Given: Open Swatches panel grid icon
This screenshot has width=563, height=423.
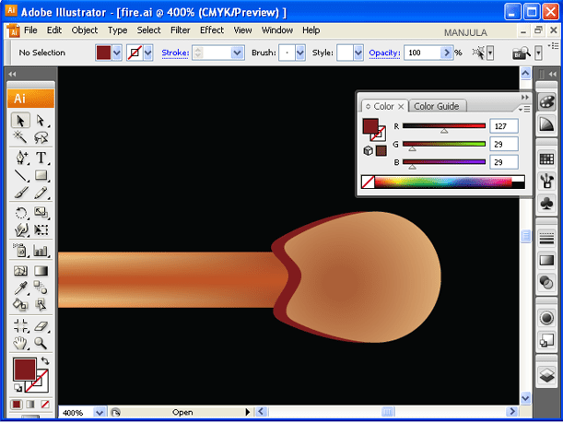Looking at the screenshot, I should coord(546,159).
